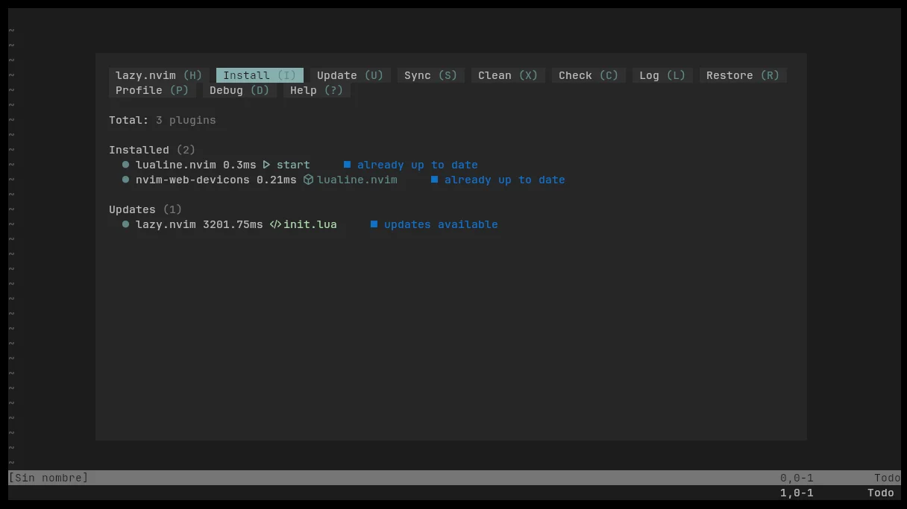Click the 0.21ms load time
This screenshot has width=907, height=509.
pos(277,180)
